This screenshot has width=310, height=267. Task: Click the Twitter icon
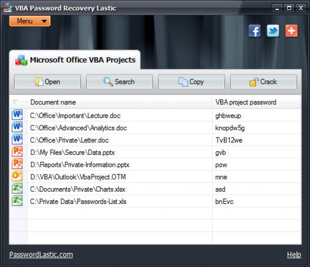273,31
